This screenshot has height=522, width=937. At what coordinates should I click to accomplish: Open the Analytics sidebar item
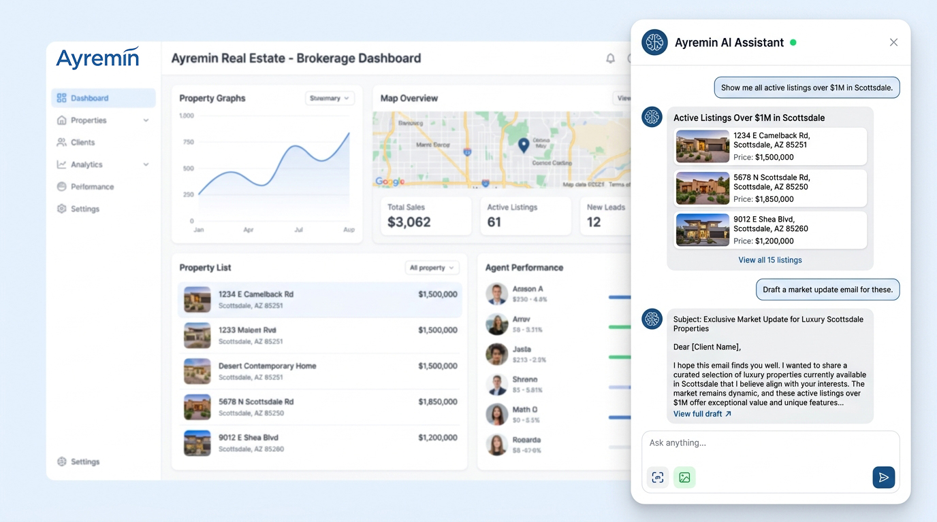(104, 164)
